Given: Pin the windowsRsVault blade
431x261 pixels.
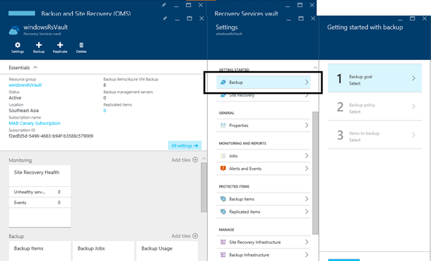Looking at the screenshot, I should (x=165, y=18).
